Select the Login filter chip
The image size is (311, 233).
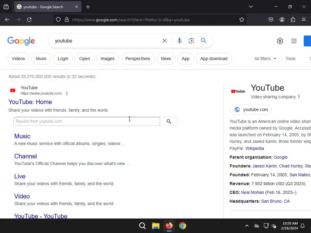63,59
